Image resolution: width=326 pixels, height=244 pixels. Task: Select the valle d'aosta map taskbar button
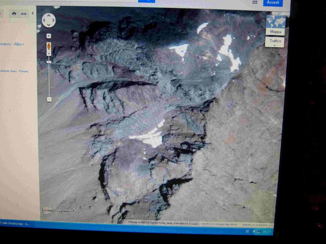(x=16, y=224)
